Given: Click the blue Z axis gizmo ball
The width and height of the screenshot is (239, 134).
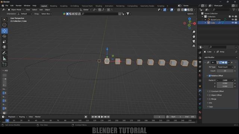Looking at the screenshot, I should tap(189, 19).
